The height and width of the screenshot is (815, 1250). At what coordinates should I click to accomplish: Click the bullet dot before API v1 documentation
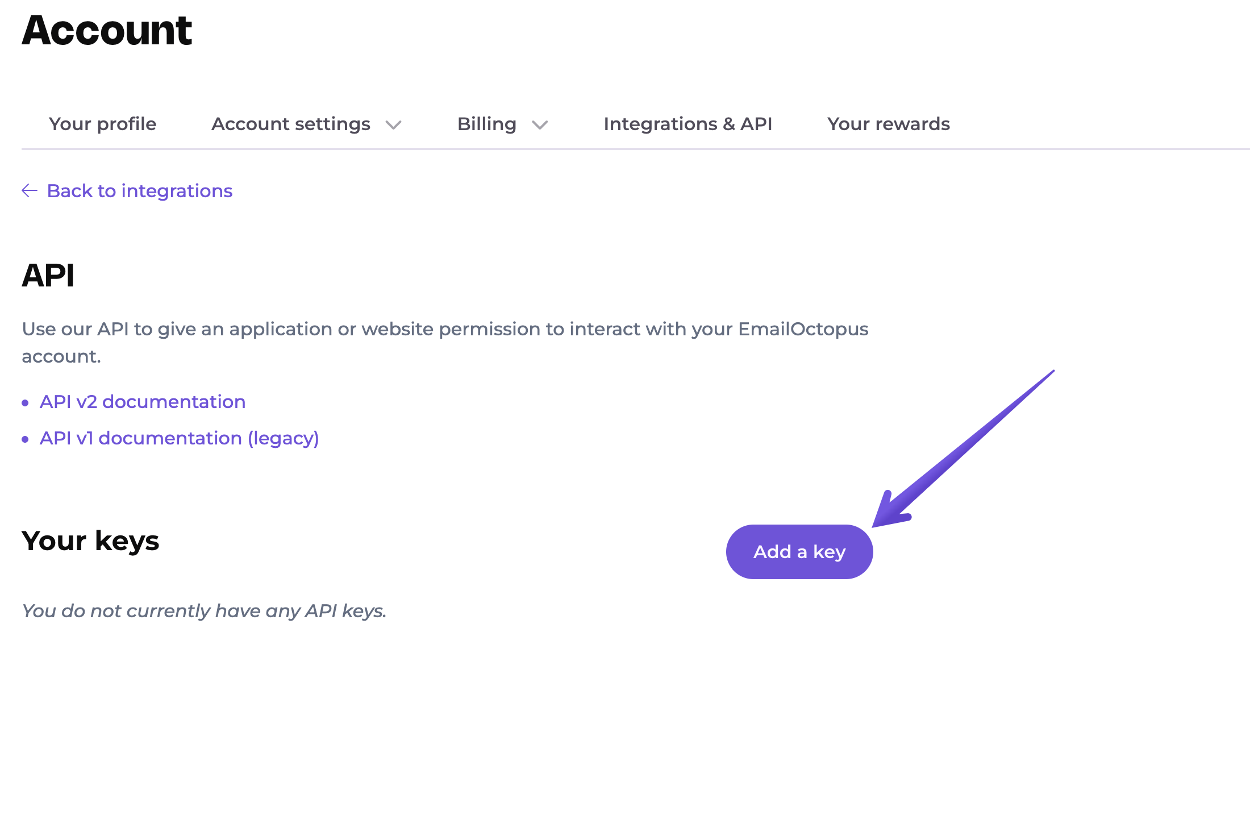point(25,439)
